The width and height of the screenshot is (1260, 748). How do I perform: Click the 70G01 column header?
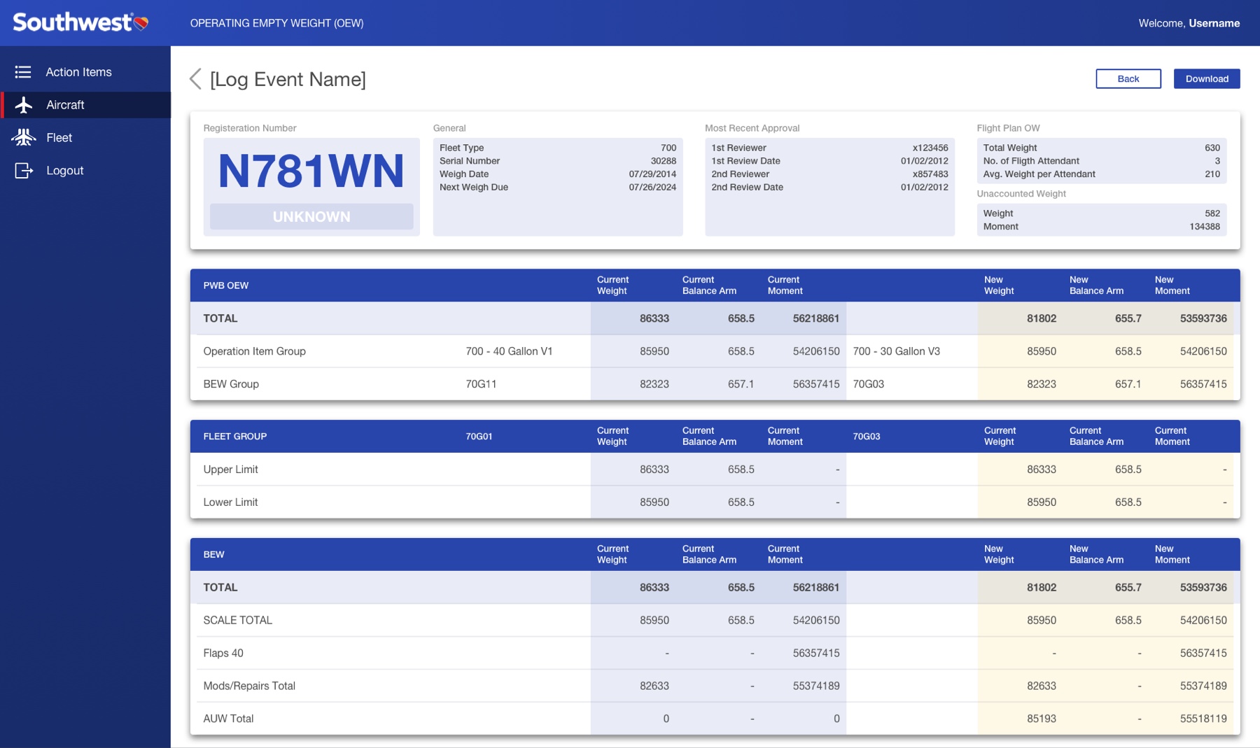coord(479,437)
